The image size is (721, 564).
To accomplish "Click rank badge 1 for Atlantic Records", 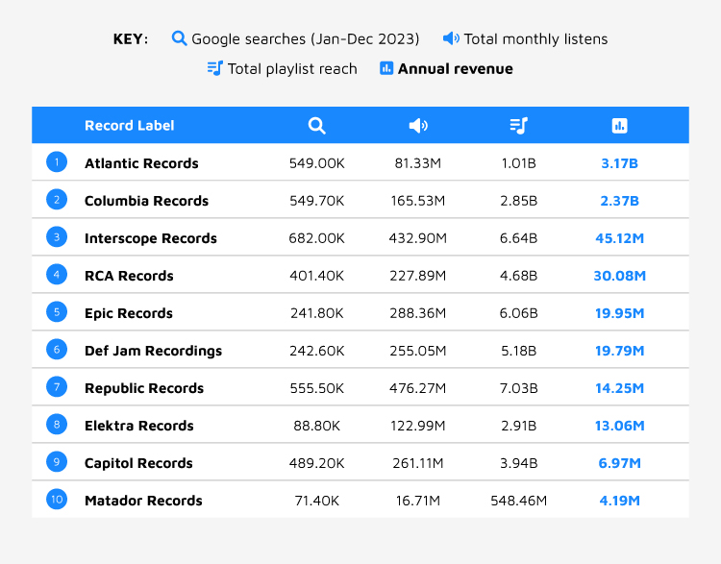I will pyautogui.click(x=57, y=161).
